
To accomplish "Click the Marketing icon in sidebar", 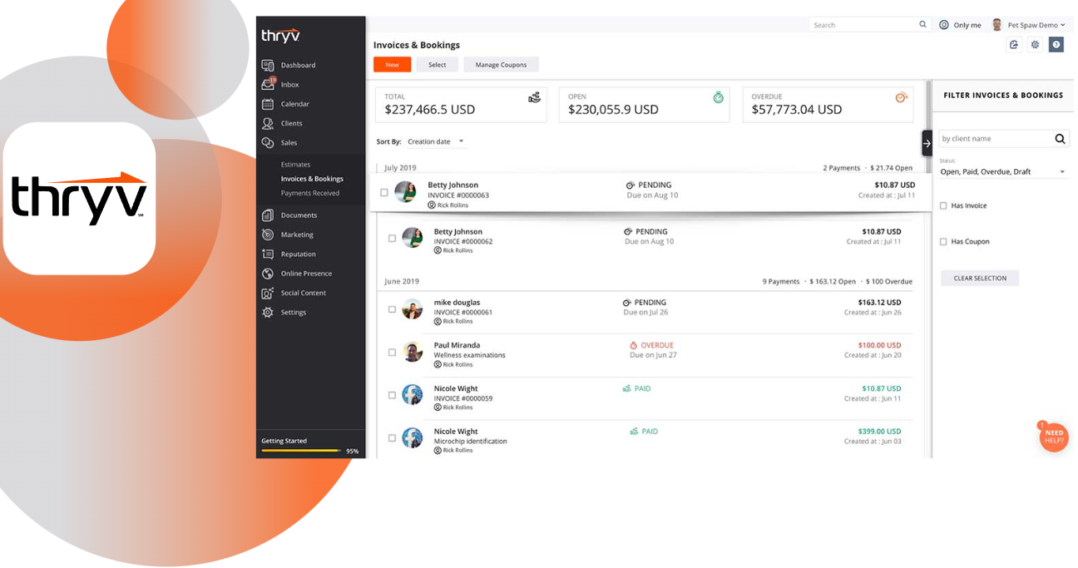I will point(268,235).
